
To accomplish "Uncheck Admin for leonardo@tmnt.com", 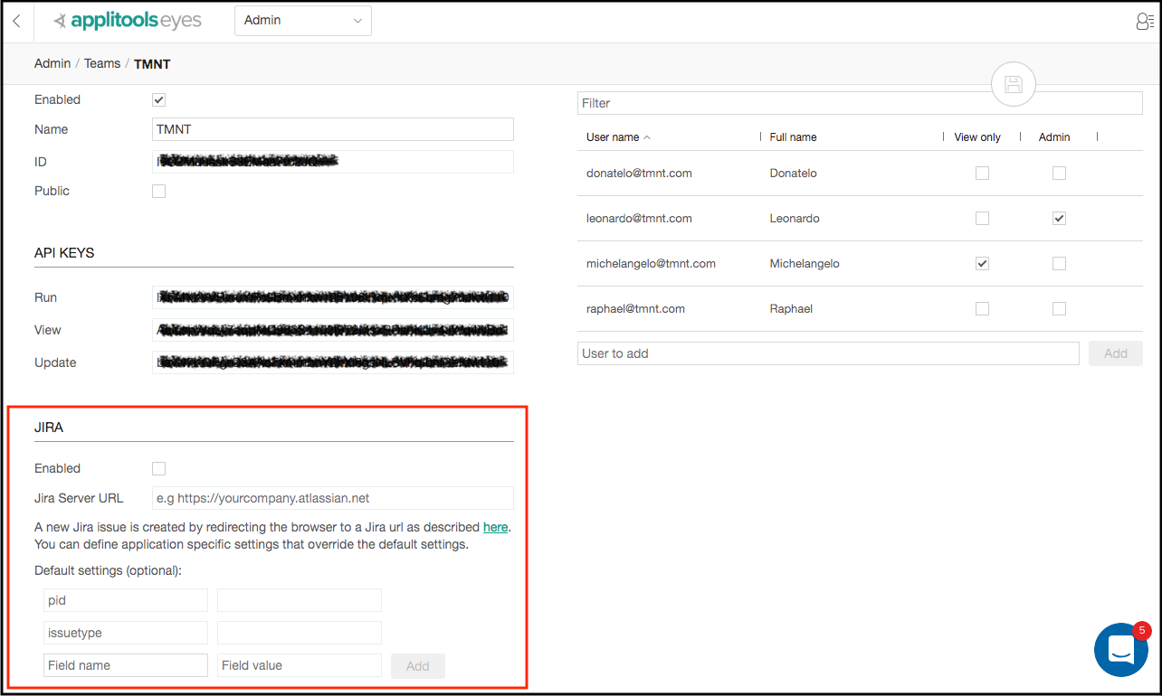I will coord(1059,218).
